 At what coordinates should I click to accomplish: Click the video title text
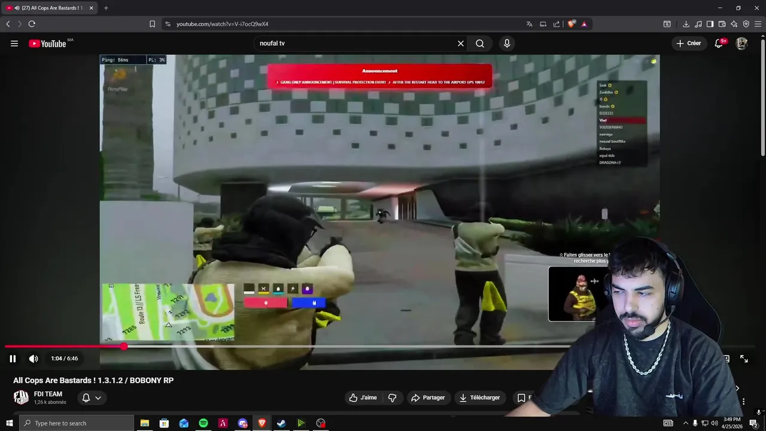point(93,380)
